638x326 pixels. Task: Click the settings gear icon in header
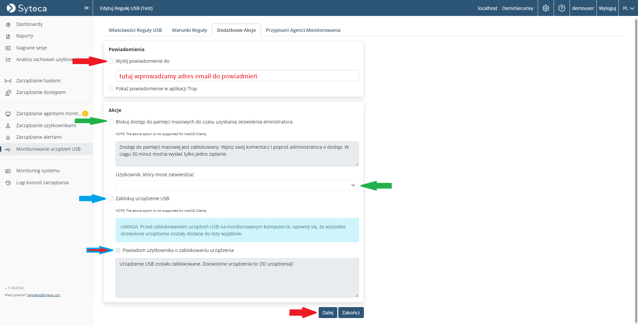coord(546,8)
